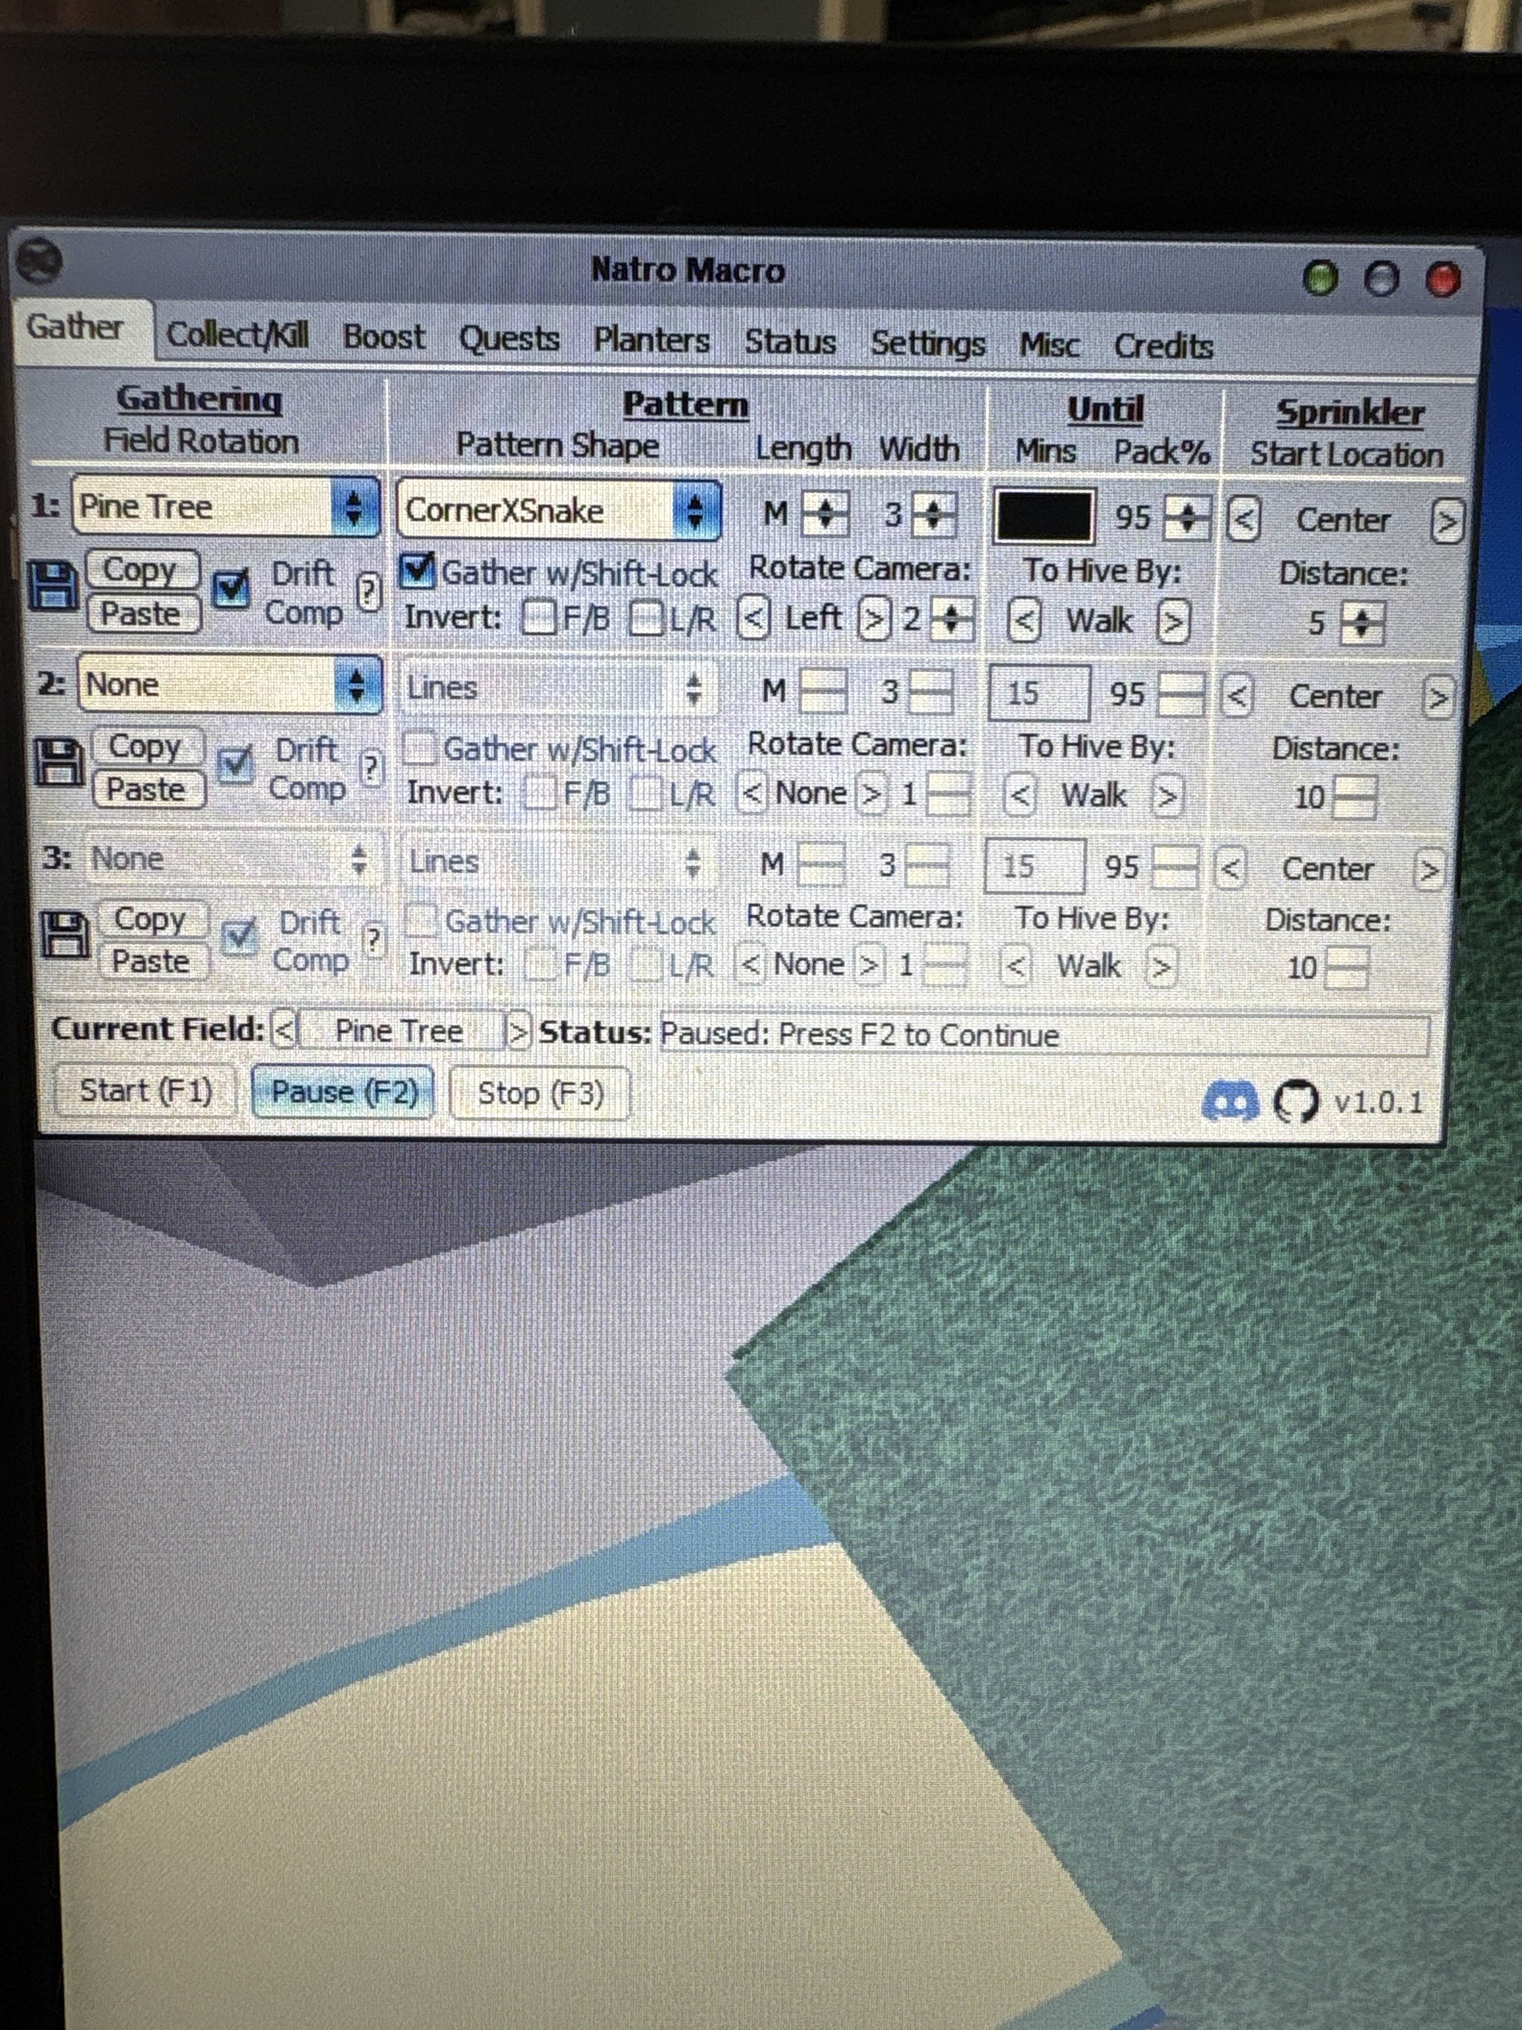The image size is (1522, 2030).
Task: Open the CornerXSnake pattern shape dropdown
Action: [559, 510]
